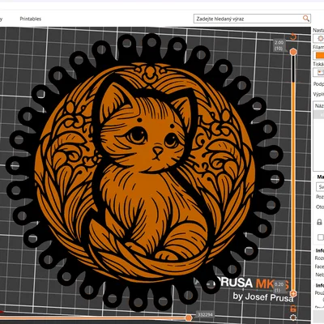Click the magnifier search icon
Image resolution: width=324 pixels, height=324 pixels.
(x=306, y=19)
